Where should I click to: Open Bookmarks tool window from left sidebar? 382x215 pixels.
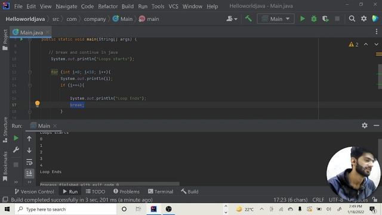[5, 166]
